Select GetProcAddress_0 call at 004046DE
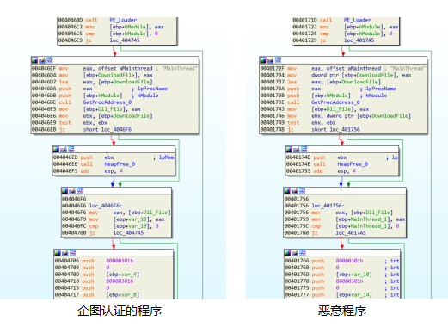Screen dimensions: 448x327 click(82, 102)
